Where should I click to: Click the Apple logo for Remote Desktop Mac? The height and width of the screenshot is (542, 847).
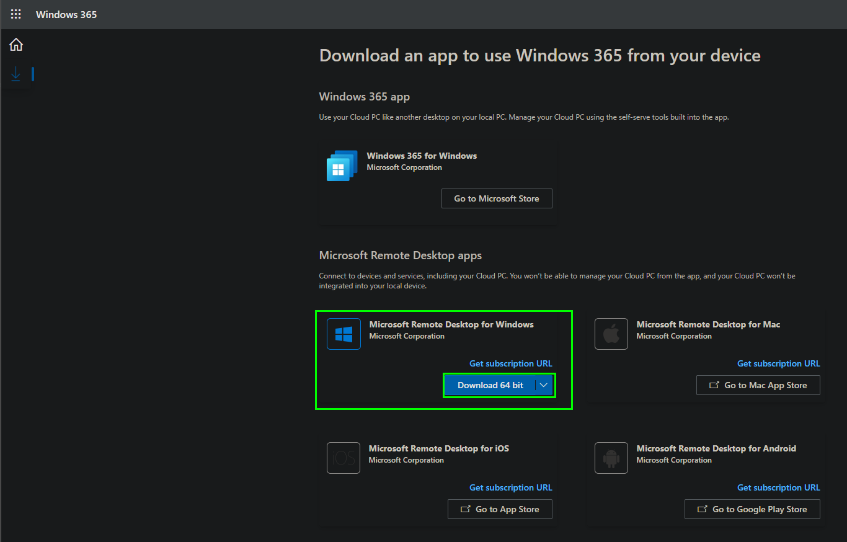click(611, 334)
